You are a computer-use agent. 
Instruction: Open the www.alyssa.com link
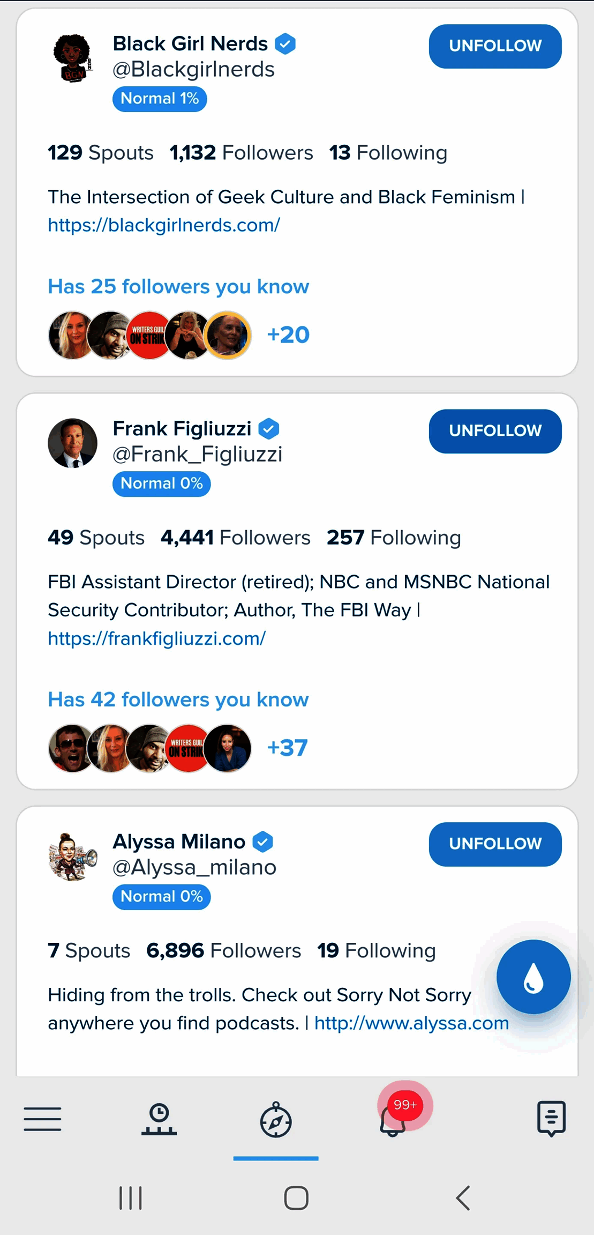[411, 1023]
